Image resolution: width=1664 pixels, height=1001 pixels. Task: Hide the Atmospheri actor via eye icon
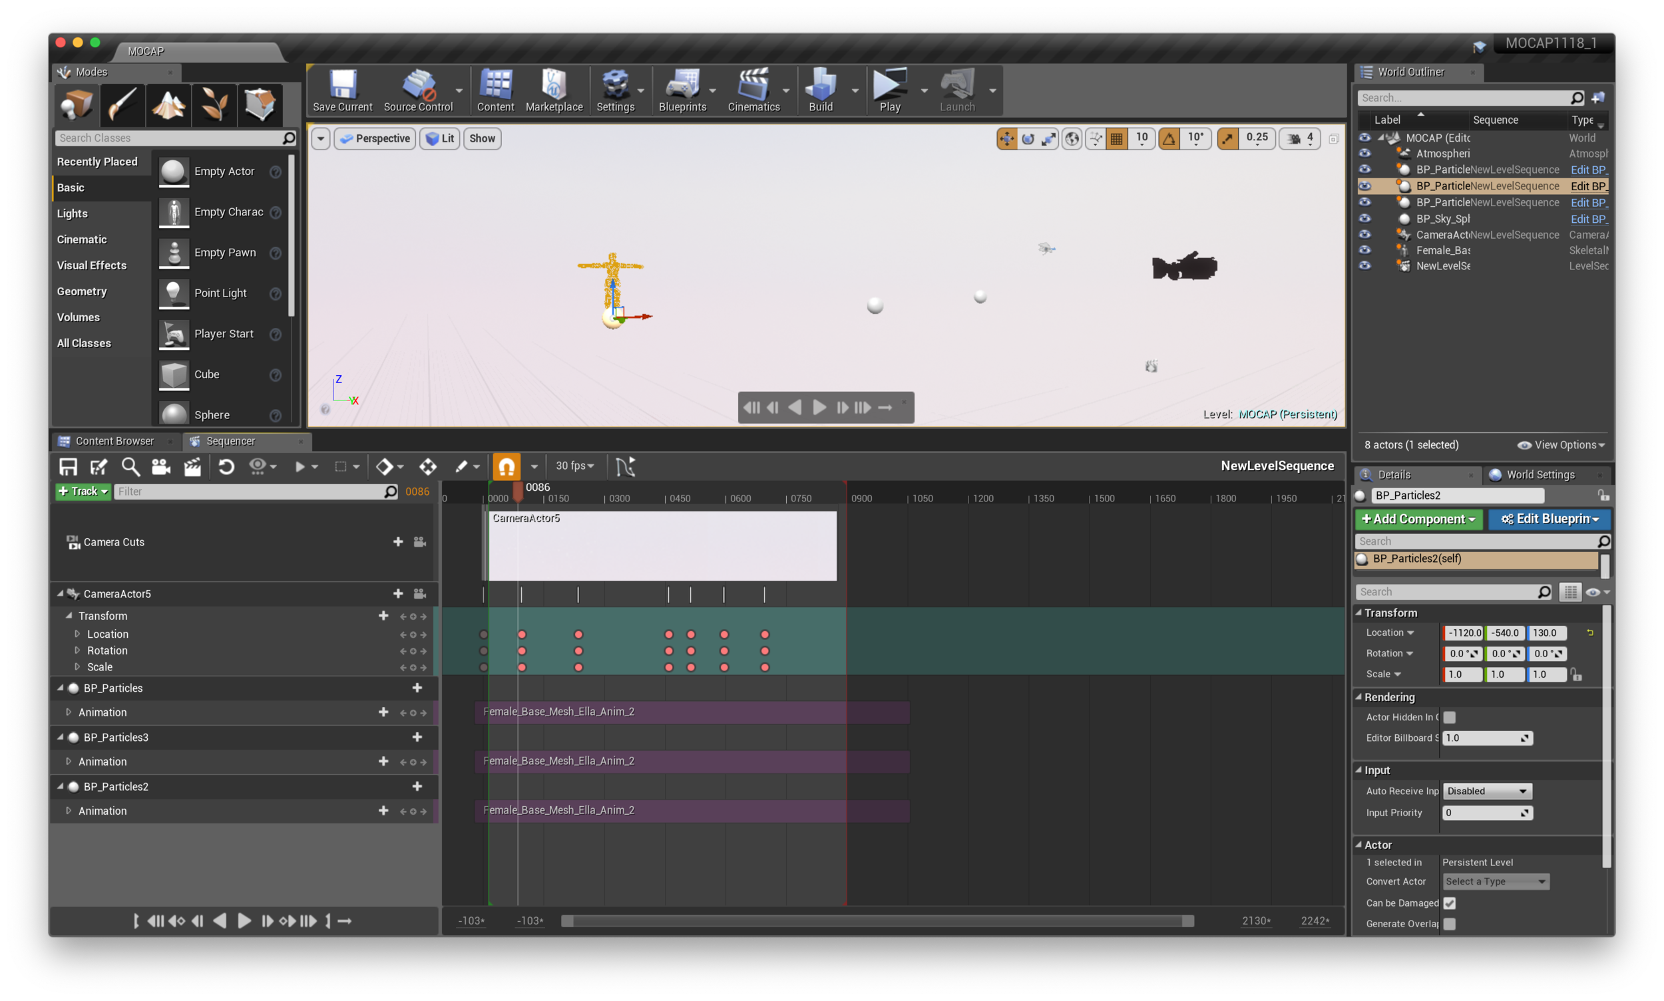coord(1364,153)
